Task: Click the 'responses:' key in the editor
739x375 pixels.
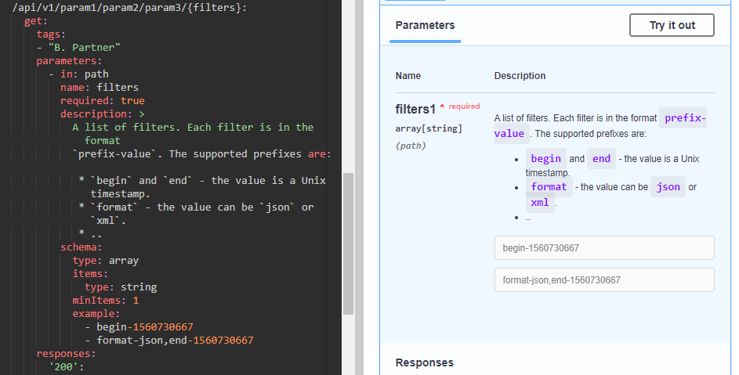Action: tap(66, 354)
